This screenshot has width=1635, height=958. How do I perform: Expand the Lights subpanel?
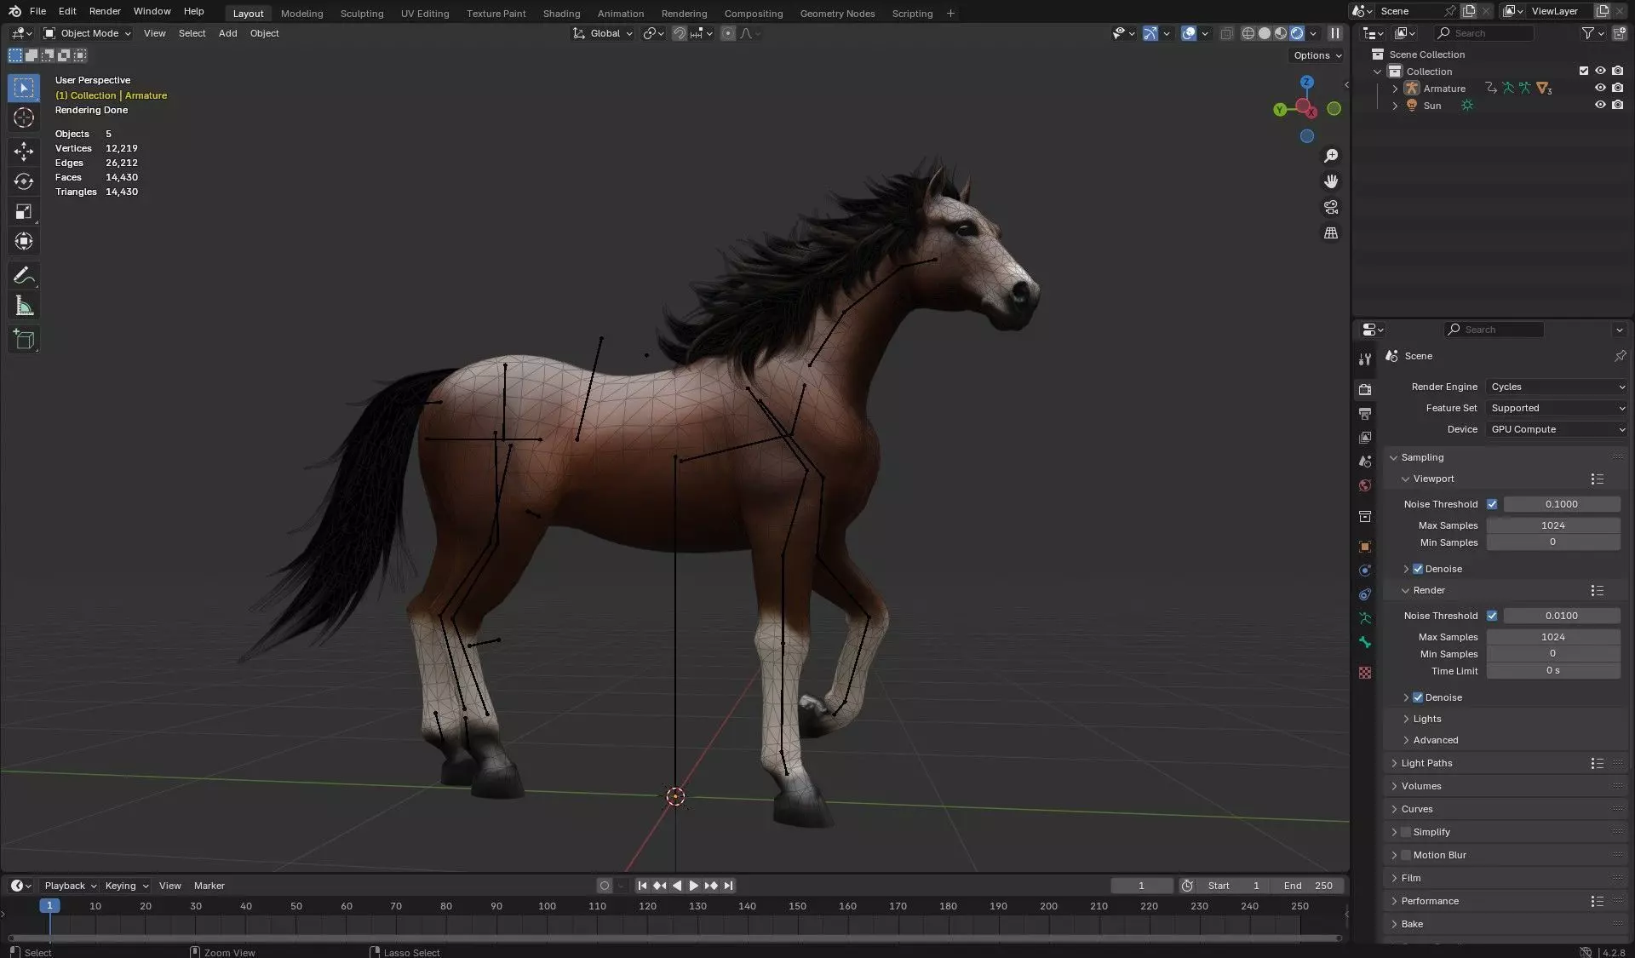[x=1426, y=719]
